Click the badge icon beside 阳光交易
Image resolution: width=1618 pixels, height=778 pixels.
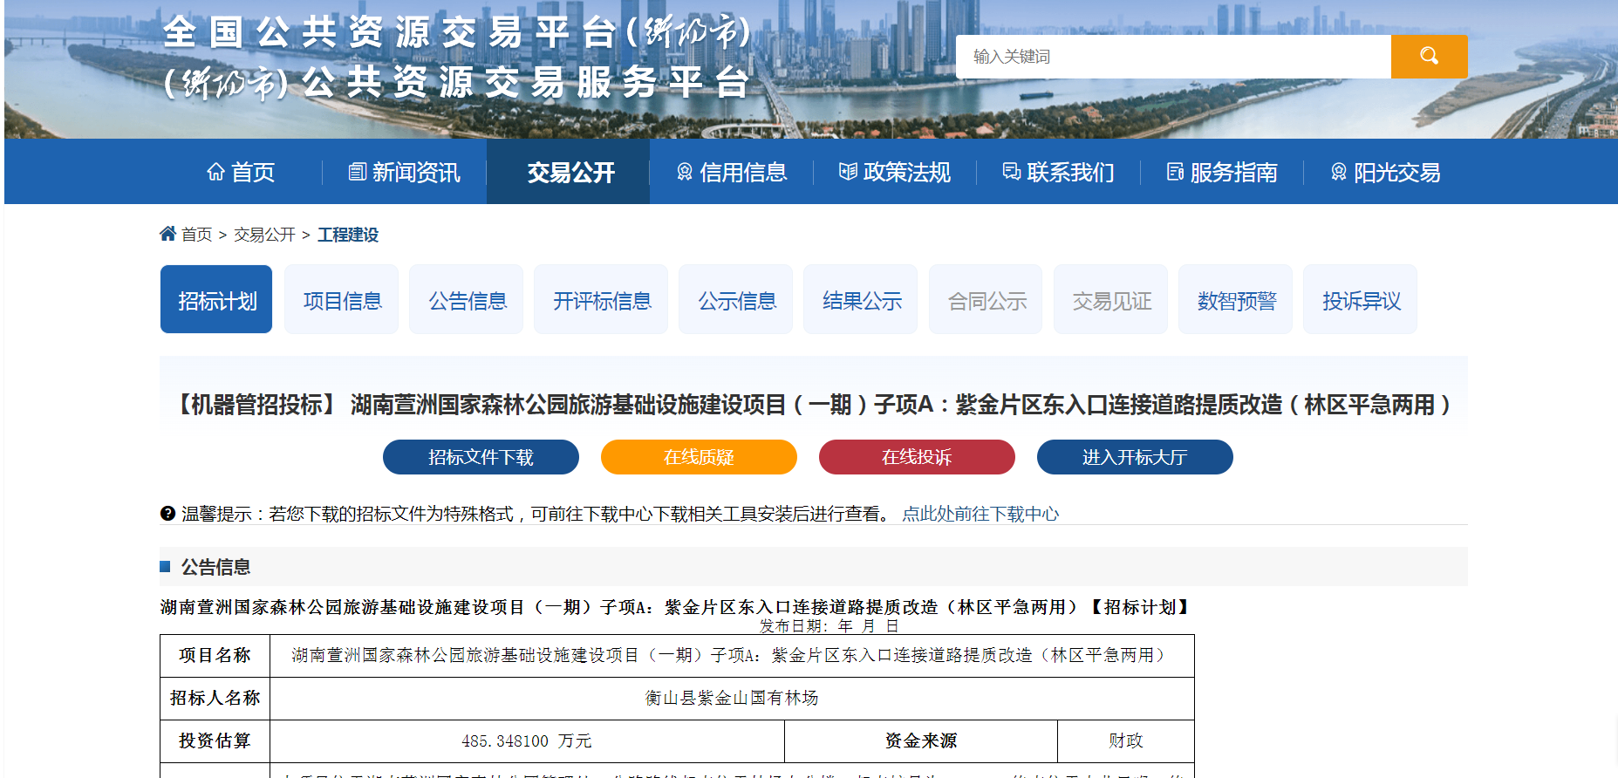click(1338, 173)
